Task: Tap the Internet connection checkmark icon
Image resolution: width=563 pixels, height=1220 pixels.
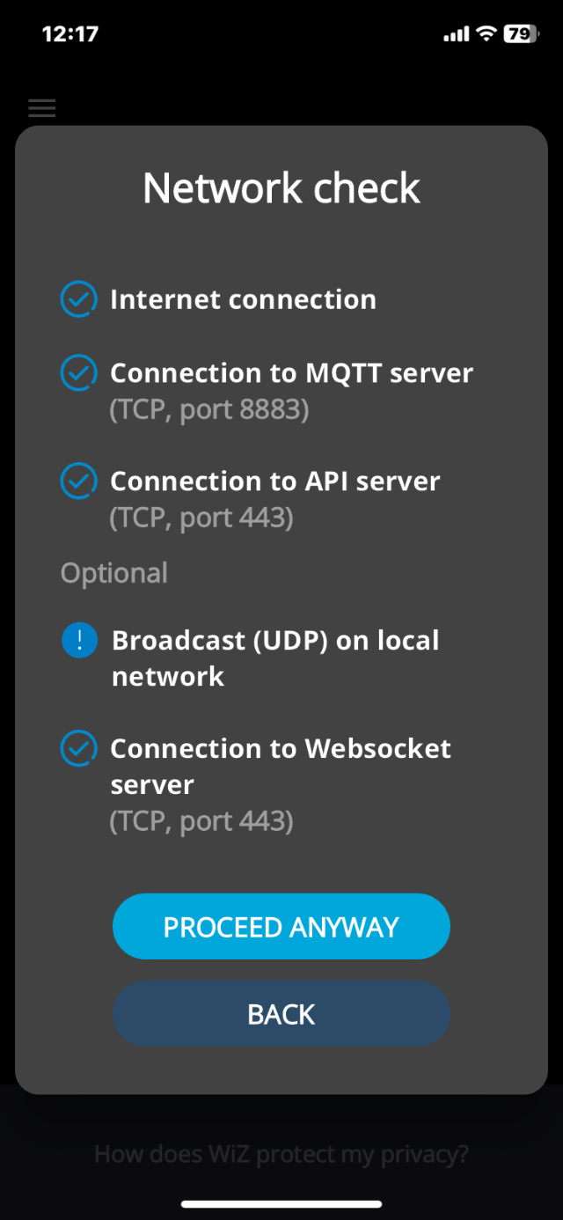Action: tap(78, 299)
